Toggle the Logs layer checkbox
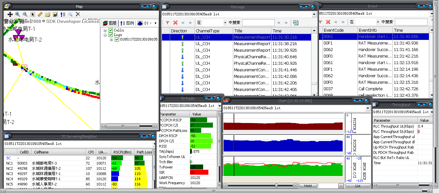 coord(111,35)
